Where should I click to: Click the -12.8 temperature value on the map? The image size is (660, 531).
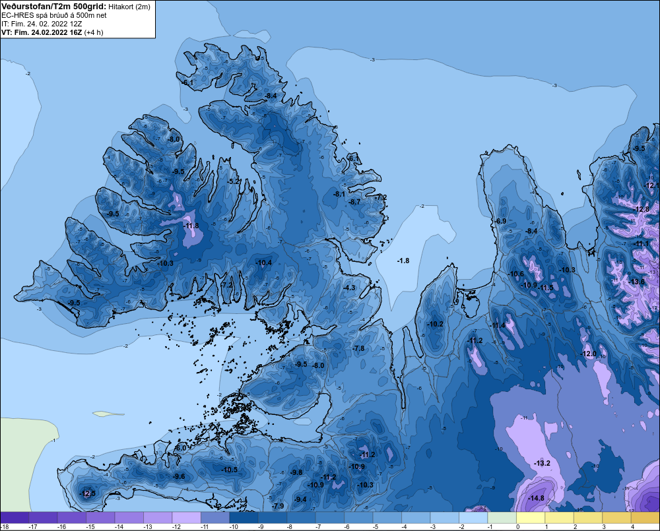(642, 210)
